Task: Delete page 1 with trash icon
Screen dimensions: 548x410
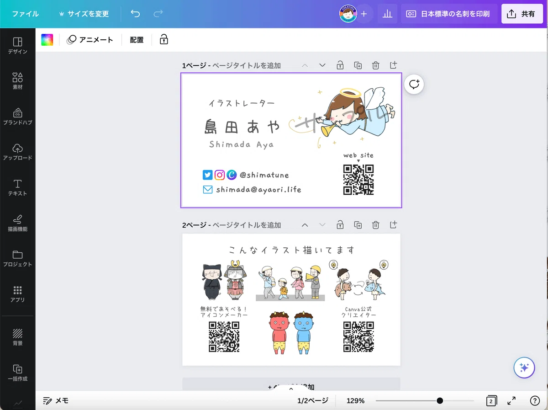Action: point(375,65)
